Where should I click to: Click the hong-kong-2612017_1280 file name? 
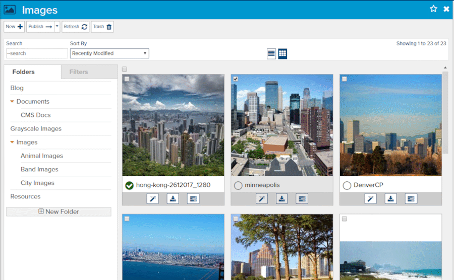tap(173, 185)
